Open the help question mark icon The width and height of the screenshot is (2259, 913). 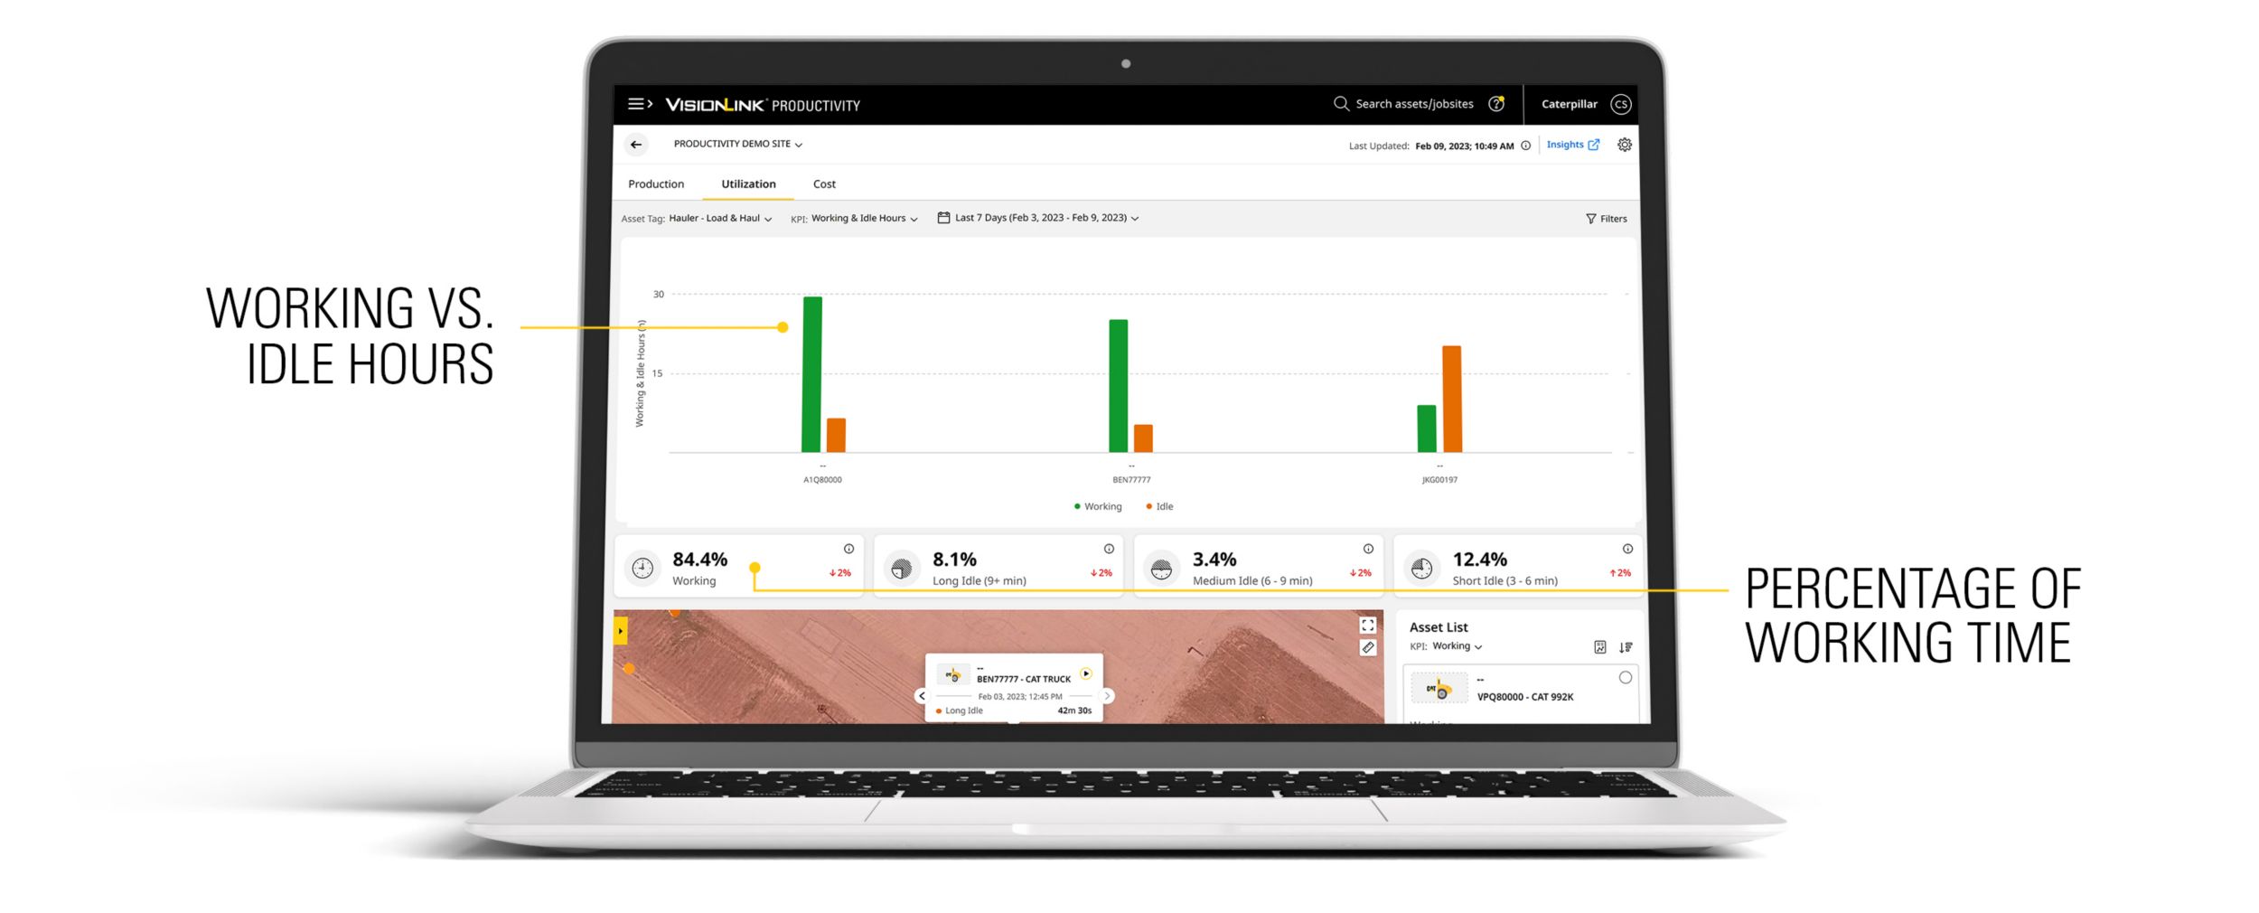tap(1496, 104)
